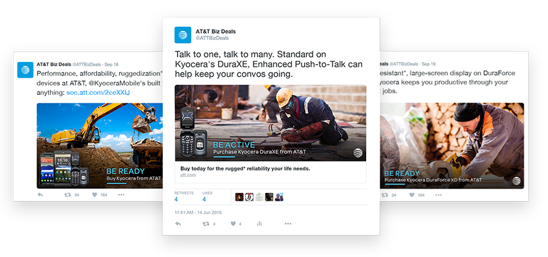Click 'Purchase Kyocera DuraForce XD from AT&T' caption
This screenshot has width=548, height=257.
pos(433,180)
